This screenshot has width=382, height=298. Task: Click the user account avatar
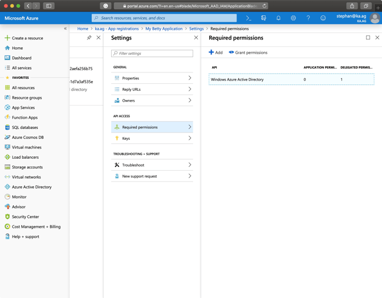coord(375,18)
